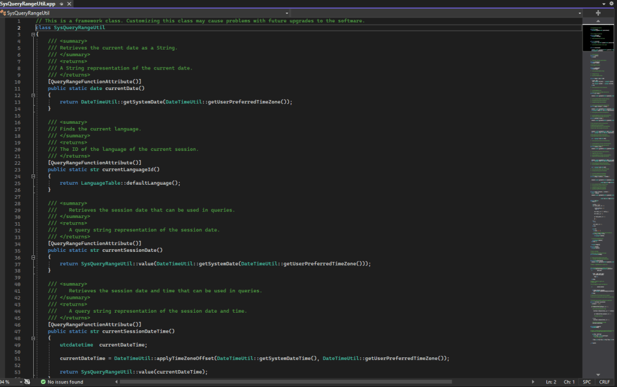Toggle SPC spaces/tabs indentation setting
Screen dimensions: 617x387
click(x=587, y=382)
